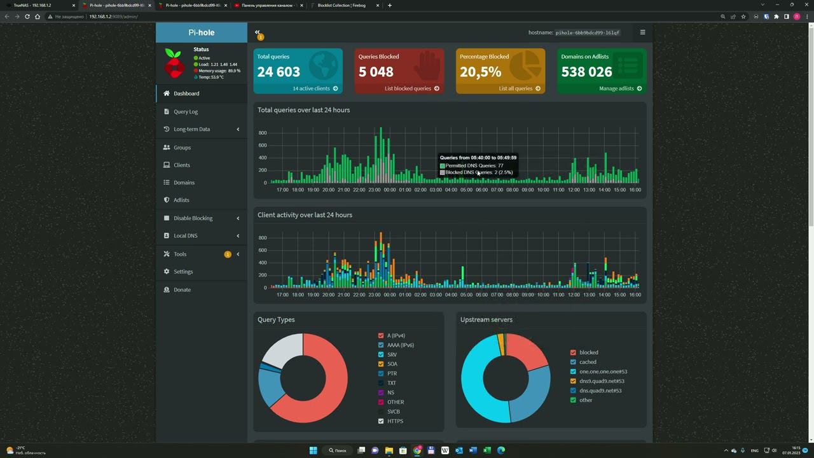Toggle the blocked upstream legend checkbox
This screenshot has height=458, width=814.
[573, 352]
